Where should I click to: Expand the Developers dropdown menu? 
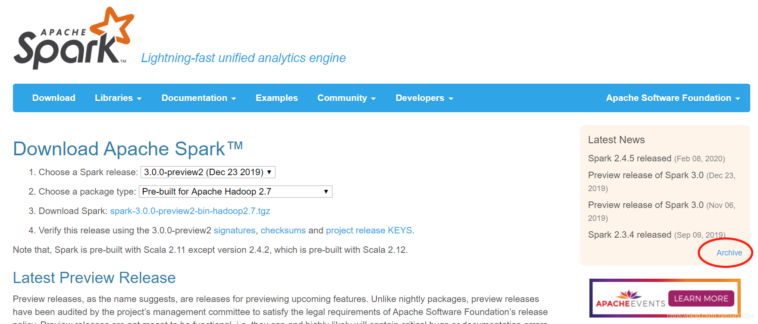pyautogui.click(x=424, y=98)
